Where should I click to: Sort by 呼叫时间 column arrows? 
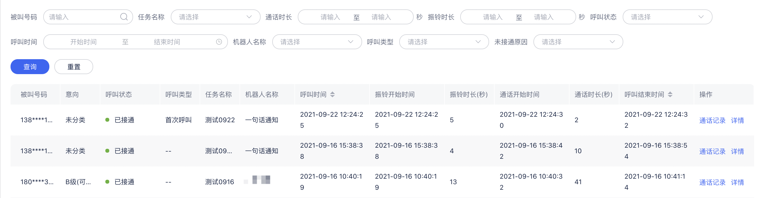click(x=332, y=95)
